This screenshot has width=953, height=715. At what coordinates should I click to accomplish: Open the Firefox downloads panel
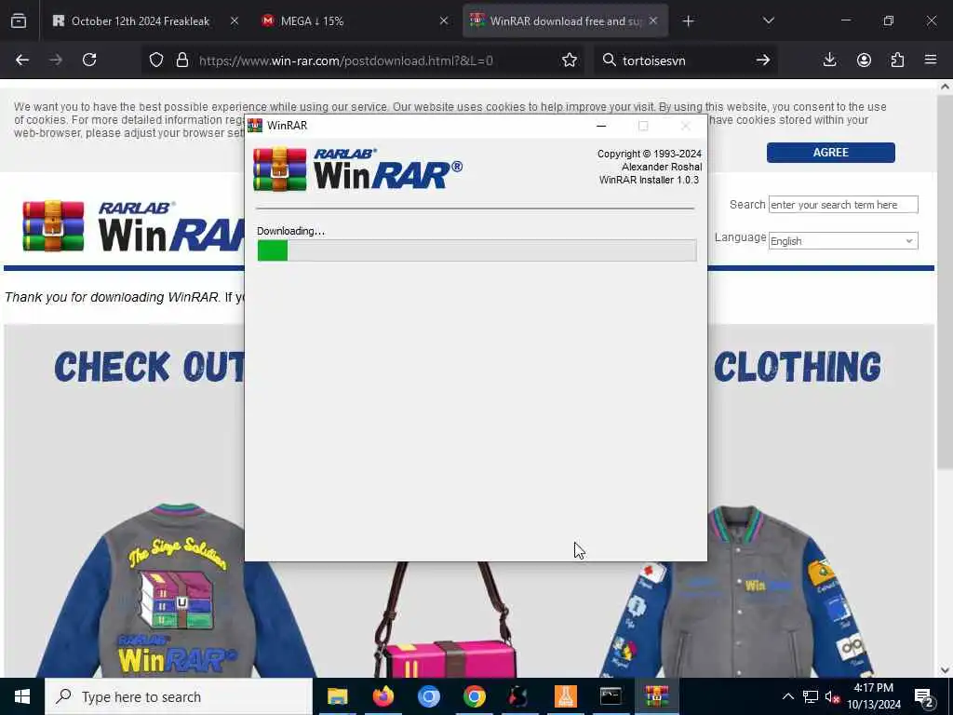point(829,60)
